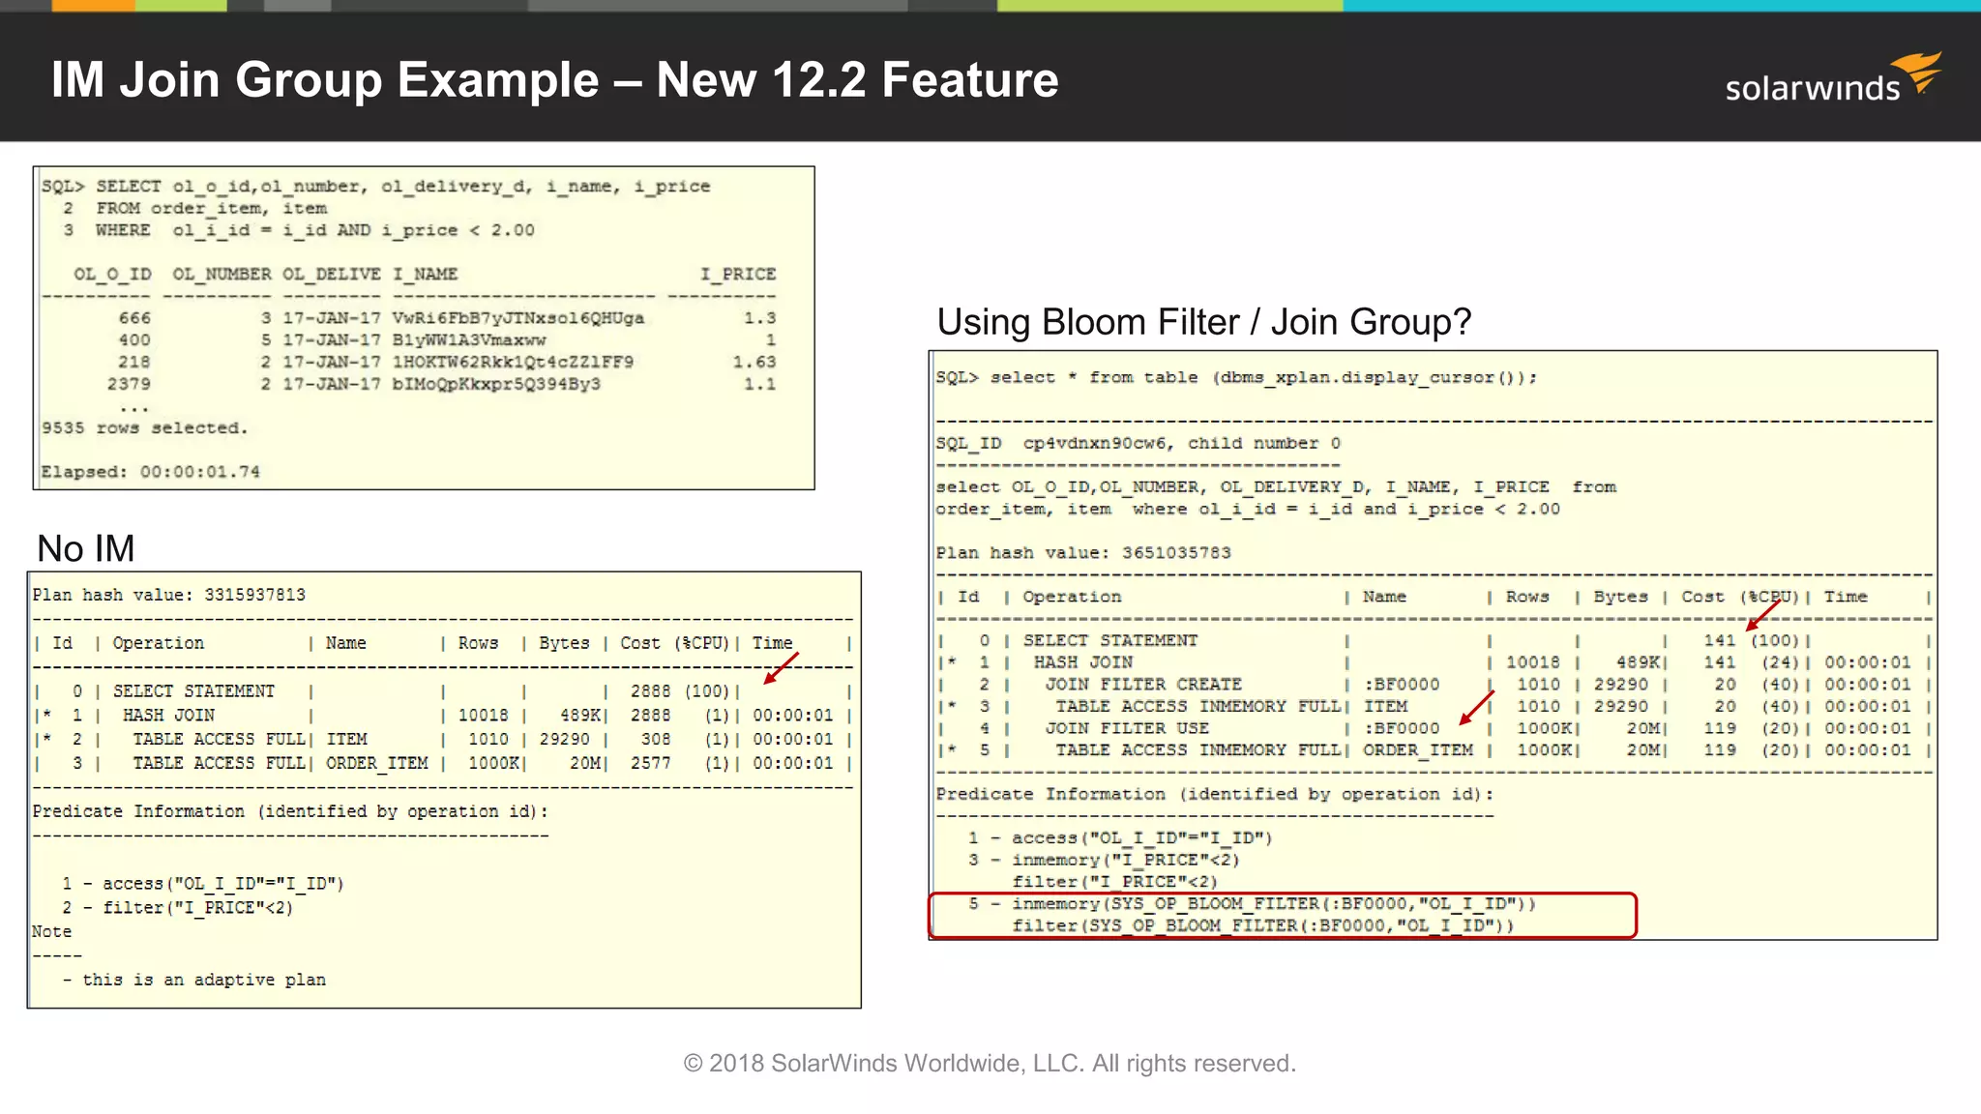Click the 'Using Bloom Filter / Join Group?' heading
Viewport: 1981px width, 1114px height.
(1204, 322)
